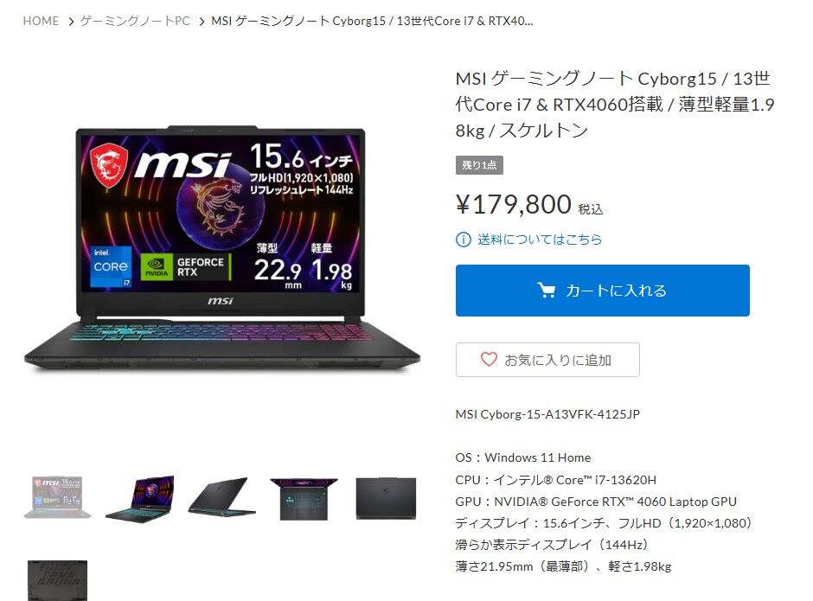Go to HOME in breadcrumb
The image size is (813, 601).
41,22
